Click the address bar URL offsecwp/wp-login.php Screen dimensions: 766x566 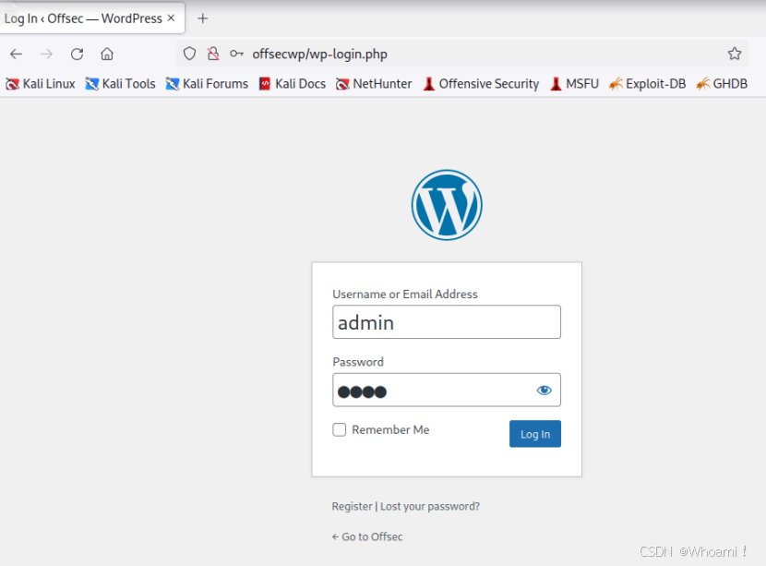(x=319, y=54)
